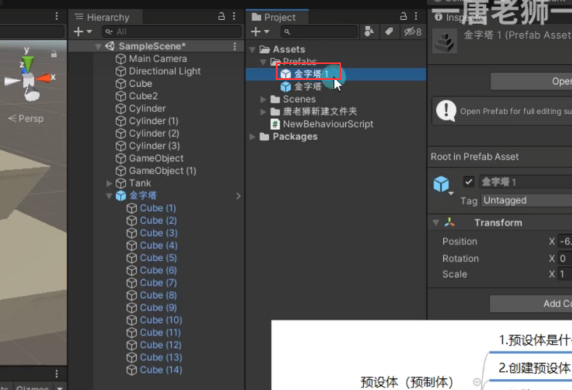Click the Tank object cube icon

click(121, 183)
